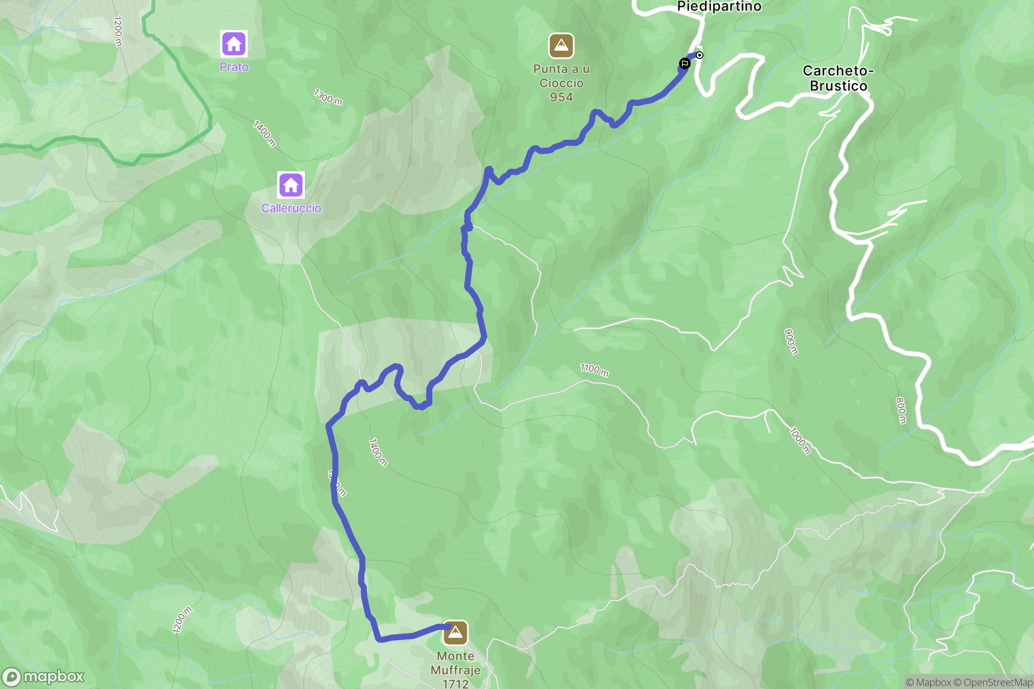1034x689 pixels.
Task: Select the Calleruccio refuge house icon
Action: pos(291,185)
